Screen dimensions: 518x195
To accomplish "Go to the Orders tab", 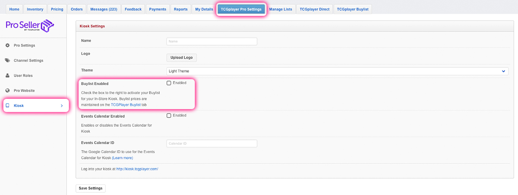I will 76,9.
